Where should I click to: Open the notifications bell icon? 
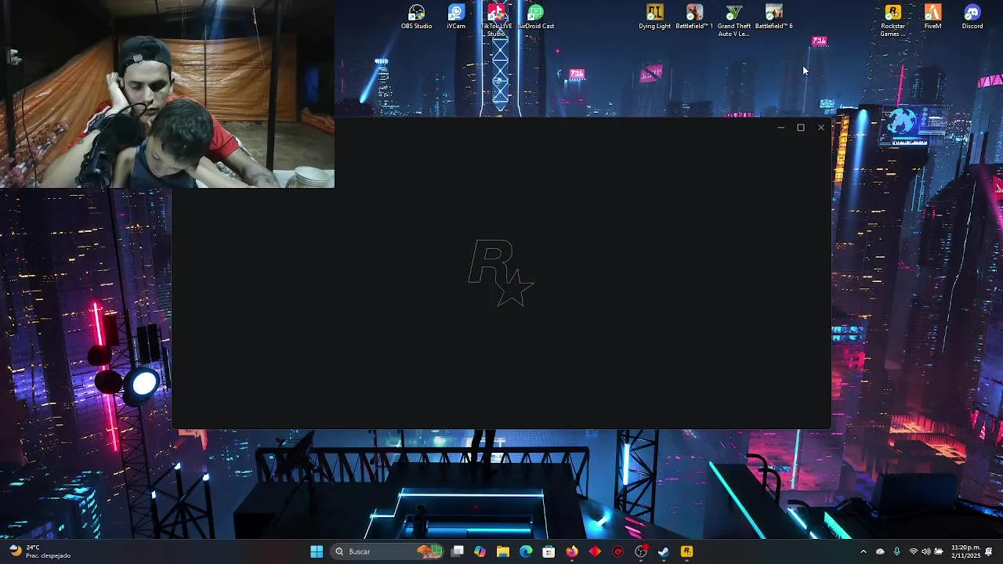(990, 551)
